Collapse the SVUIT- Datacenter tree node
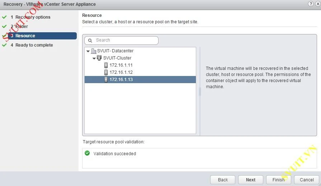Screen dimensions: 321x186 88,51
